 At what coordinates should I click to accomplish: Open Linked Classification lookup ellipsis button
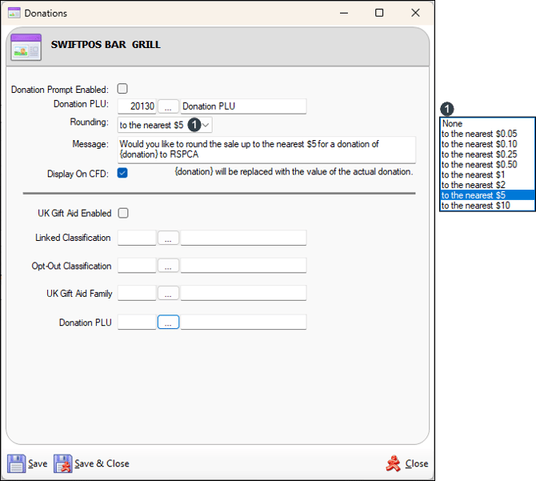(168, 238)
